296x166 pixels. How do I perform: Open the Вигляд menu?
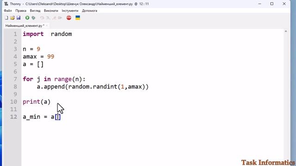pyautogui.click(x=35, y=11)
